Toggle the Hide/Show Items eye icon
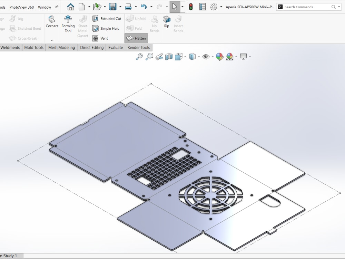The image size is (345, 259). point(206,57)
